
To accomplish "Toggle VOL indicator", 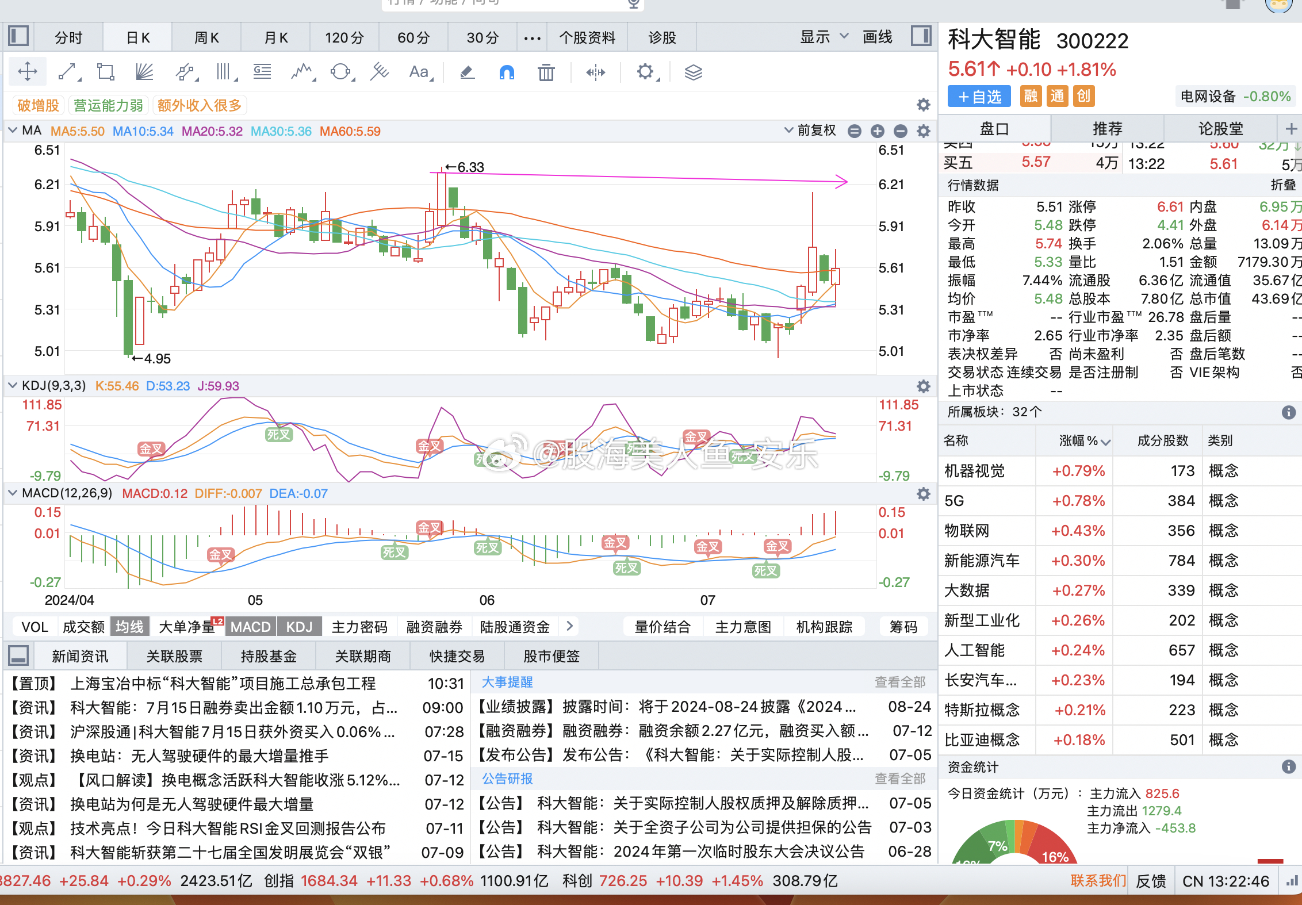I will coord(35,627).
